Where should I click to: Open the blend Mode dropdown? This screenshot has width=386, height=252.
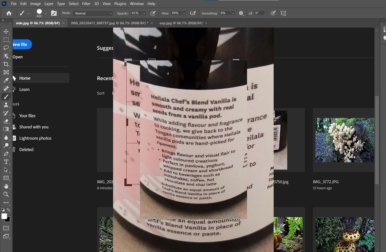[x=93, y=13]
